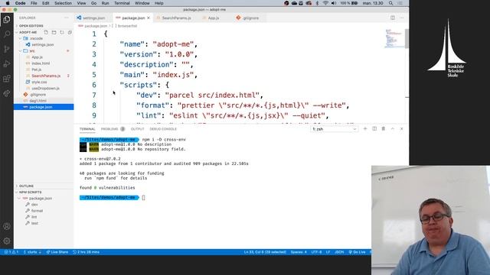Open index.html in the Explorer
Image resolution: width=490 pixels, height=275 pixels.
[x=41, y=63]
